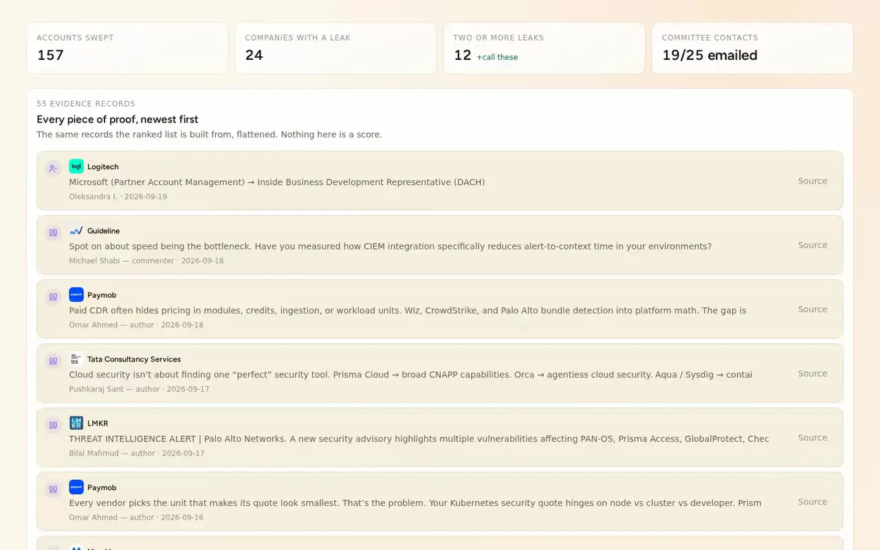Click the Guideline company name
This screenshot has width=880, height=550.
[104, 230]
